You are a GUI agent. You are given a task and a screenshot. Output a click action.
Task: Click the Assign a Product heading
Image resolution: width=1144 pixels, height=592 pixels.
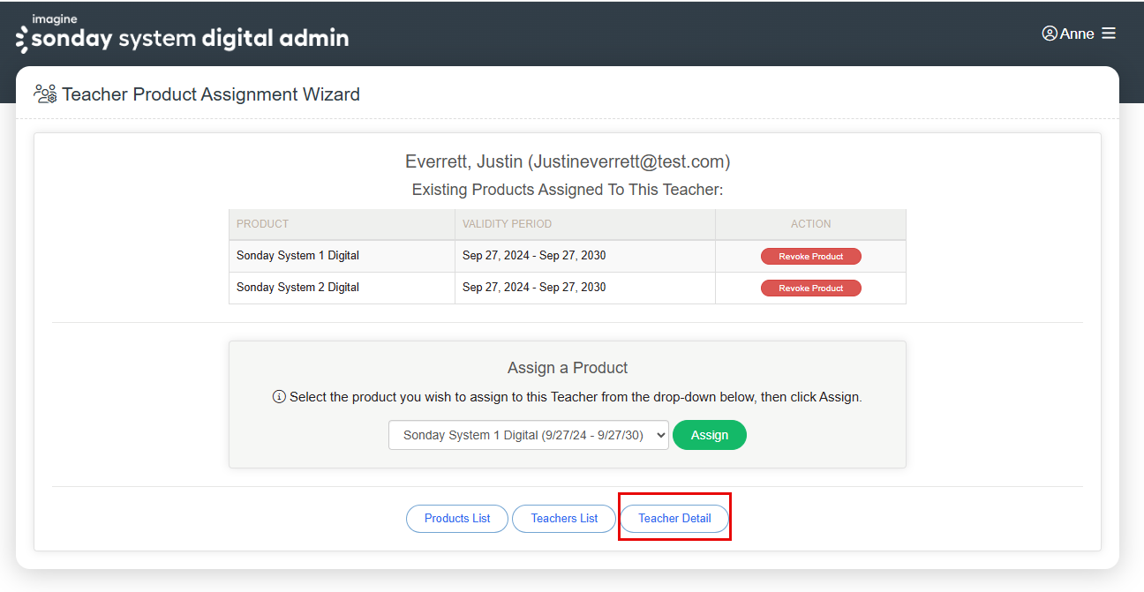tap(568, 368)
